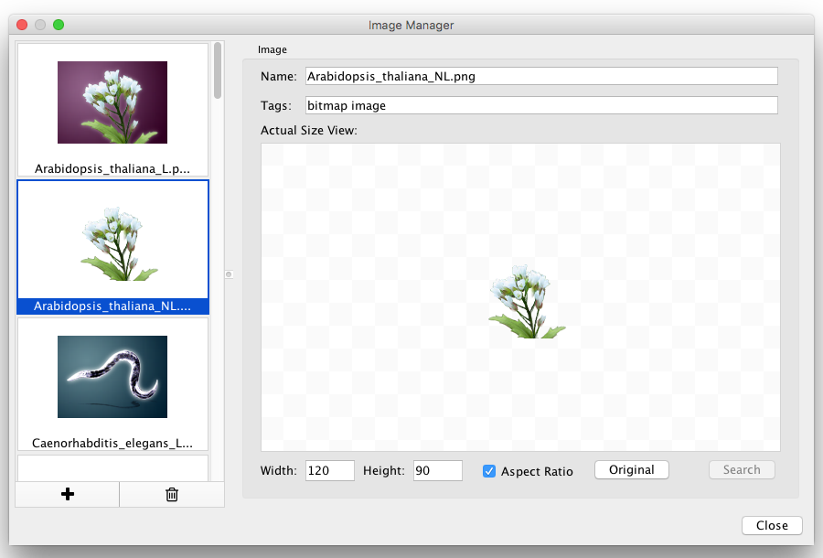Image resolution: width=823 pixels, height=558 pixels.
Task: Click the partially visible fourth thumbnail
Action: pos(112,467)
